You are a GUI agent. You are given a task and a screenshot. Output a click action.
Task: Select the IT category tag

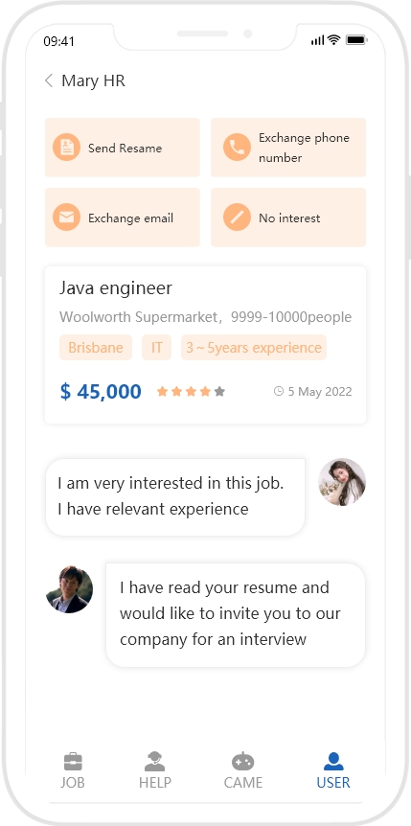(156, 348)
